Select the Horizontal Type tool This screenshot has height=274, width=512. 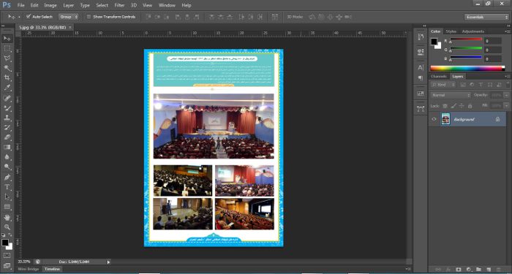(x=7, y=187)
